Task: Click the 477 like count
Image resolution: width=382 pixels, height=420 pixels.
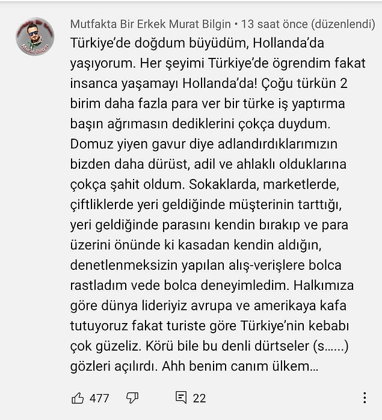Action: point(99,398)
